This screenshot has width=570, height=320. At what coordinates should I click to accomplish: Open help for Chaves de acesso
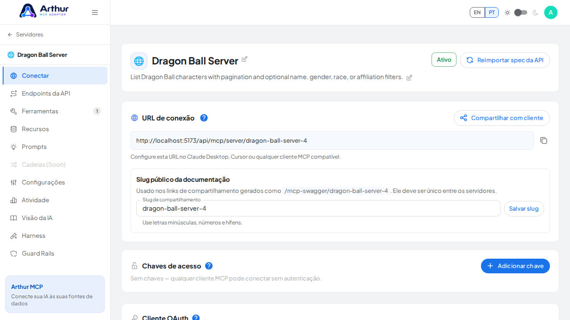coord(209,266)
